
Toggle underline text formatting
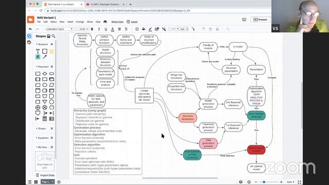pos(106,29)
